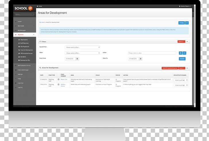Collapse the Areas for Development table panel
This screenshot has width=209, height=141.
[x=187, y=68]
